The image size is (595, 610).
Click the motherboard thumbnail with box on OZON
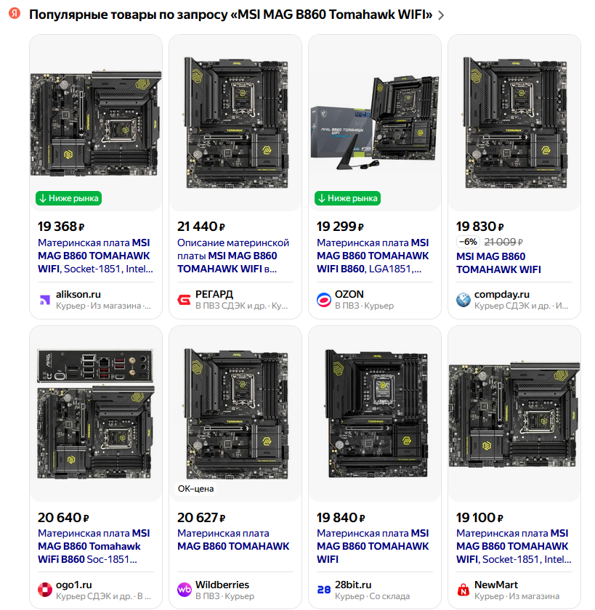375,123
